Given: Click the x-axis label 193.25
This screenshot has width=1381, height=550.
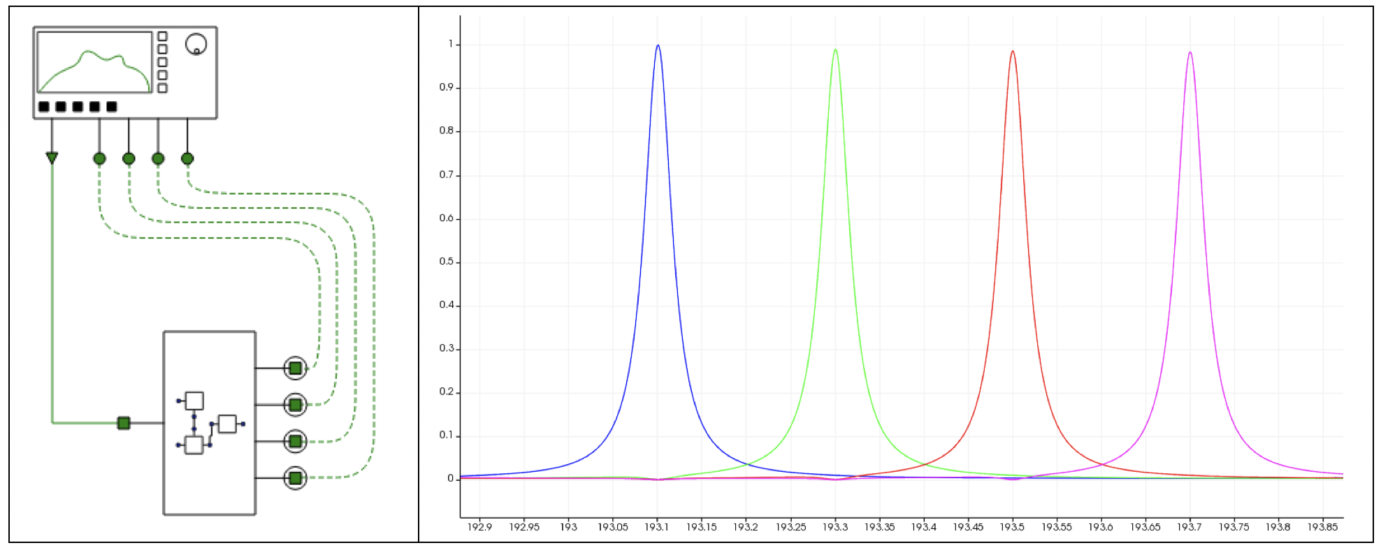Looking at the screenshot, I should tap(791, 527).
